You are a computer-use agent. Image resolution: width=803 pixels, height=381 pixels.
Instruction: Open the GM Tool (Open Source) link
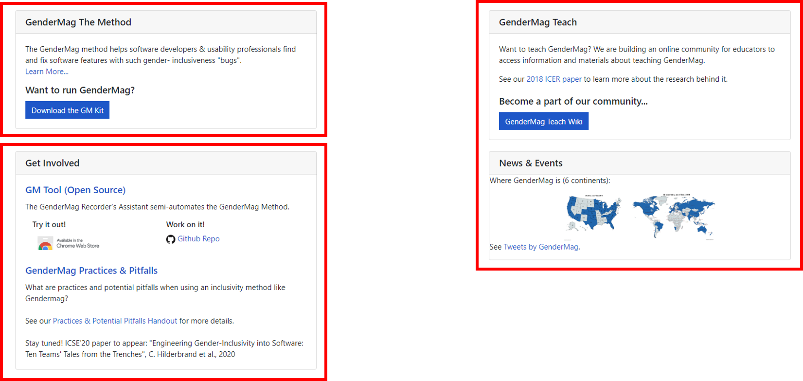click(x=75, y=190)
